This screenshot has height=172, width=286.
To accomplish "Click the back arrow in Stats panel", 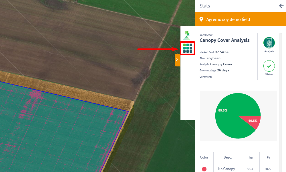I will (281, 6).
